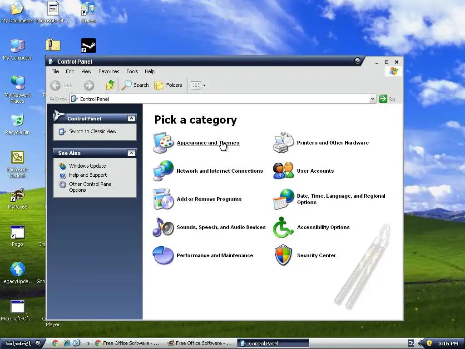Click the Address bar field
This screenshot has width=465, height=349.
click(219, 99)
